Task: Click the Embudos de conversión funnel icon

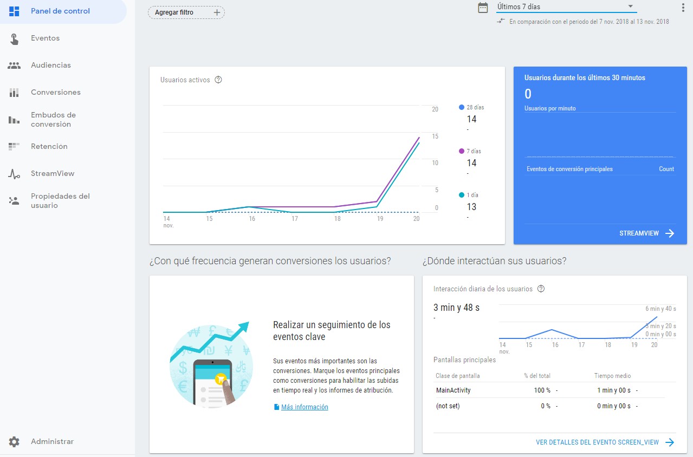Action: [14, 120]
